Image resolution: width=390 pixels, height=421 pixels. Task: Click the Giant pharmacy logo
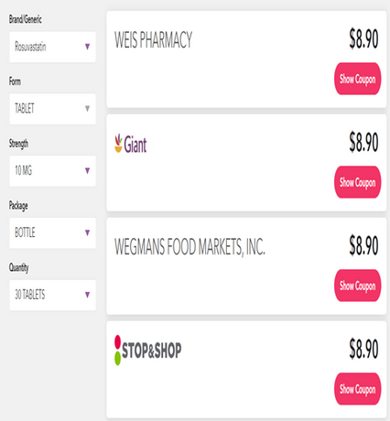coord(131,144)
